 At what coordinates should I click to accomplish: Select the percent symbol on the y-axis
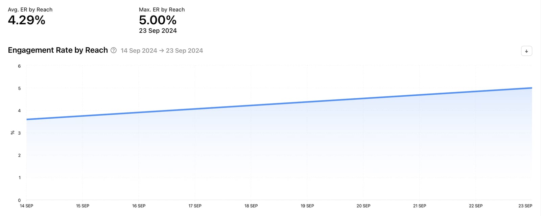coord(13,132)
